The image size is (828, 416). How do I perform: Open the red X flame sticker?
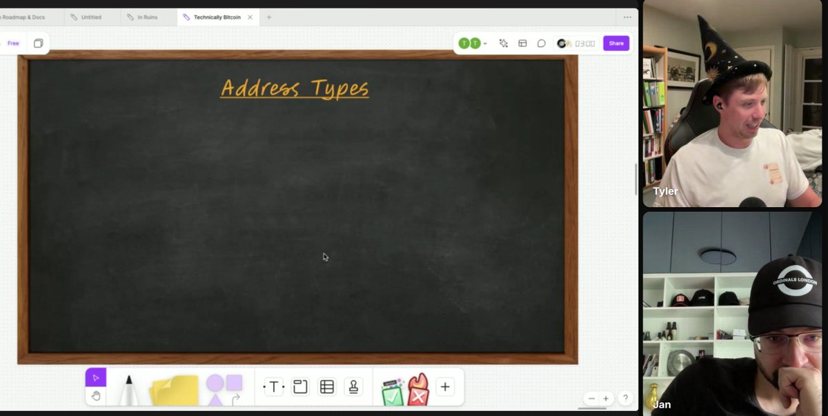pyautogui.click(x=418, y=390)
